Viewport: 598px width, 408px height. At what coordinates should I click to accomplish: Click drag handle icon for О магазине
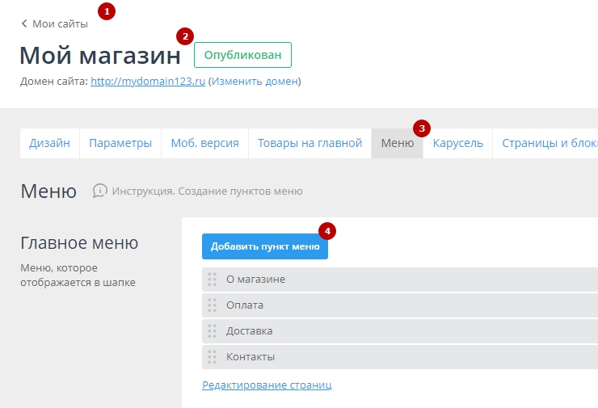(x=213, y=280)
